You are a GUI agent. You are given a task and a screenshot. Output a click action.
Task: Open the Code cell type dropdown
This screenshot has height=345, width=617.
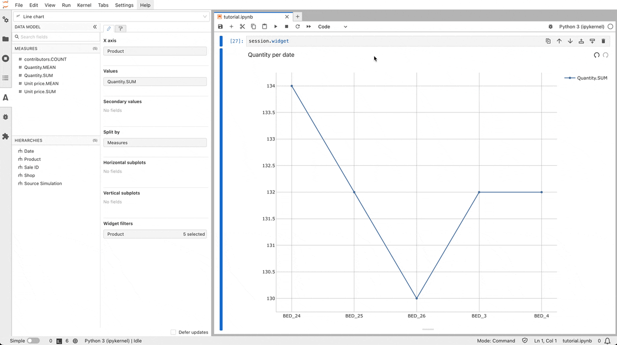332,26
